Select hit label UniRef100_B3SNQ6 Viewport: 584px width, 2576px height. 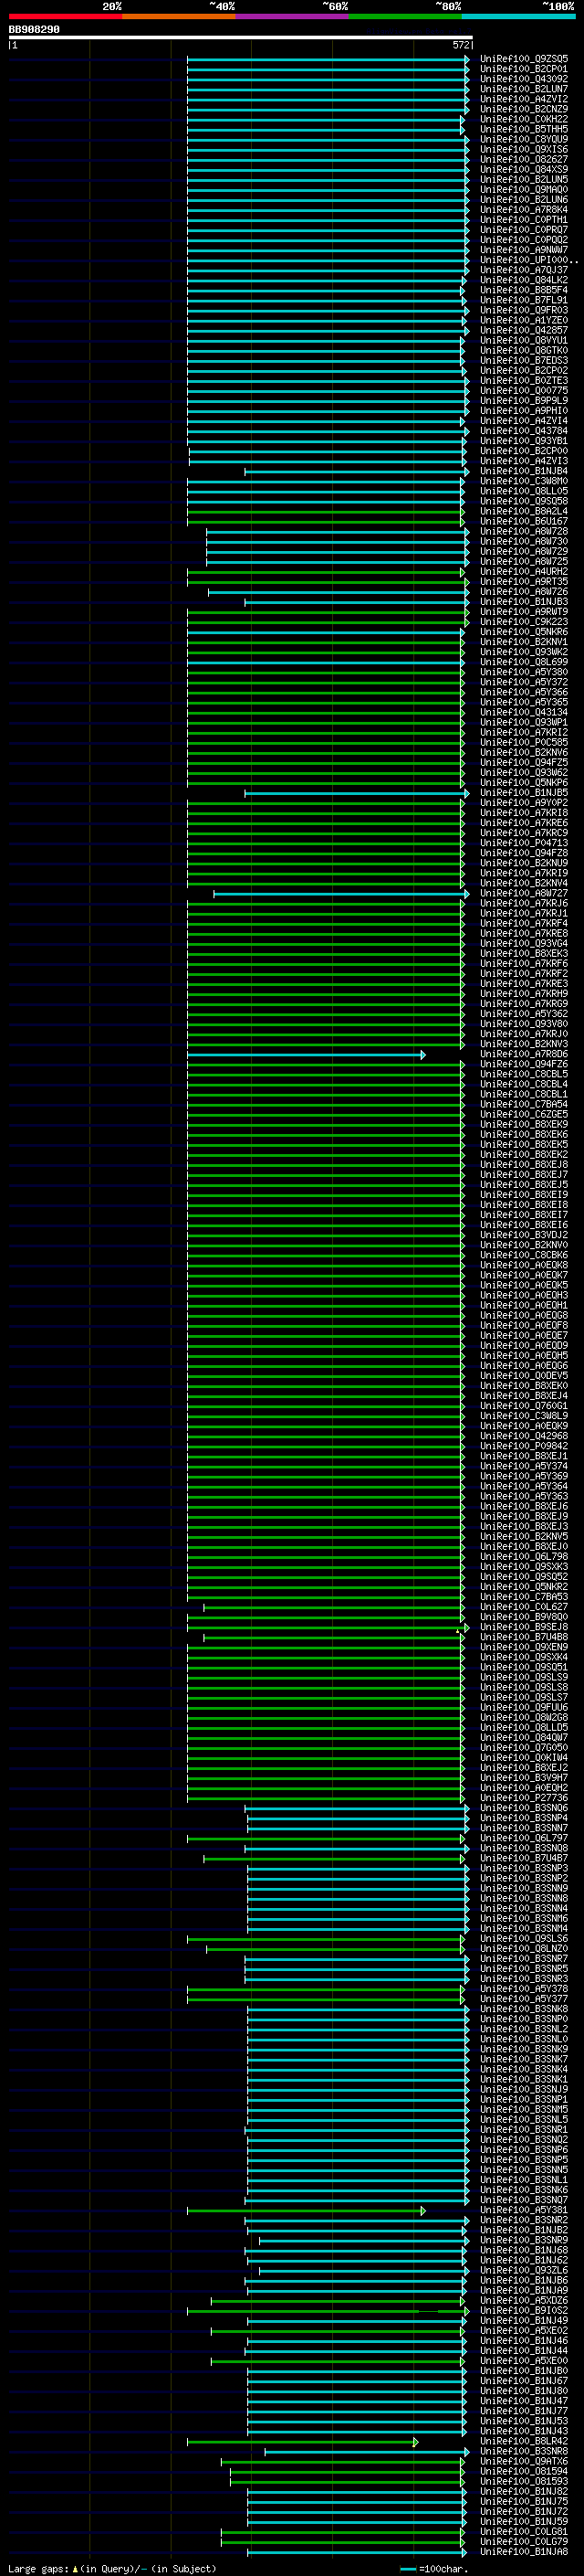(524, 1808)
